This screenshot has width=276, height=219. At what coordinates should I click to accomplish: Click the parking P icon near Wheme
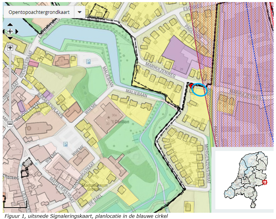coord(65,144)
